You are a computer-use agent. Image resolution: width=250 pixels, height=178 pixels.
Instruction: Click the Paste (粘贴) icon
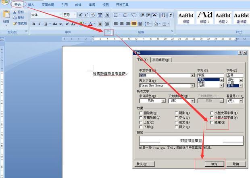6,15
